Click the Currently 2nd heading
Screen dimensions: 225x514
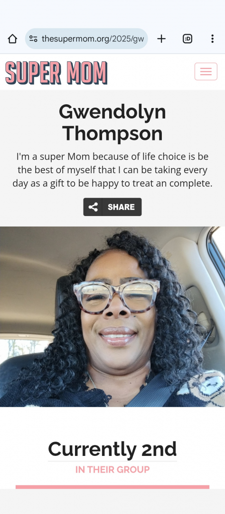pos(112,449)
